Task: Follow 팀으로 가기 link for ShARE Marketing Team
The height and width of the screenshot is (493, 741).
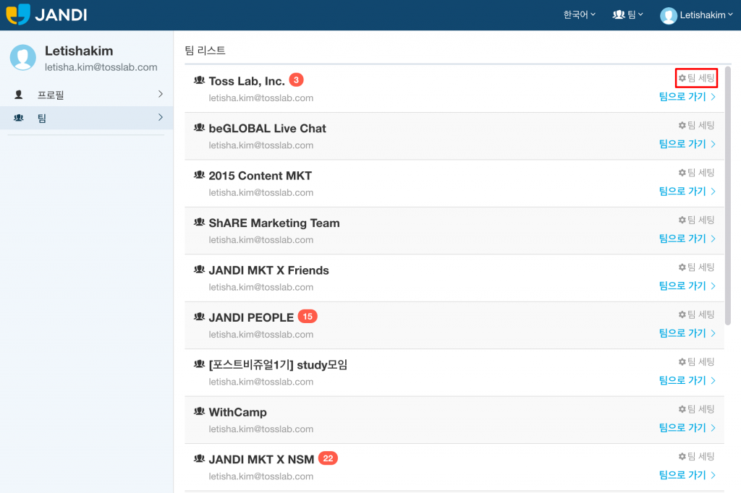Action: (683, 238)
